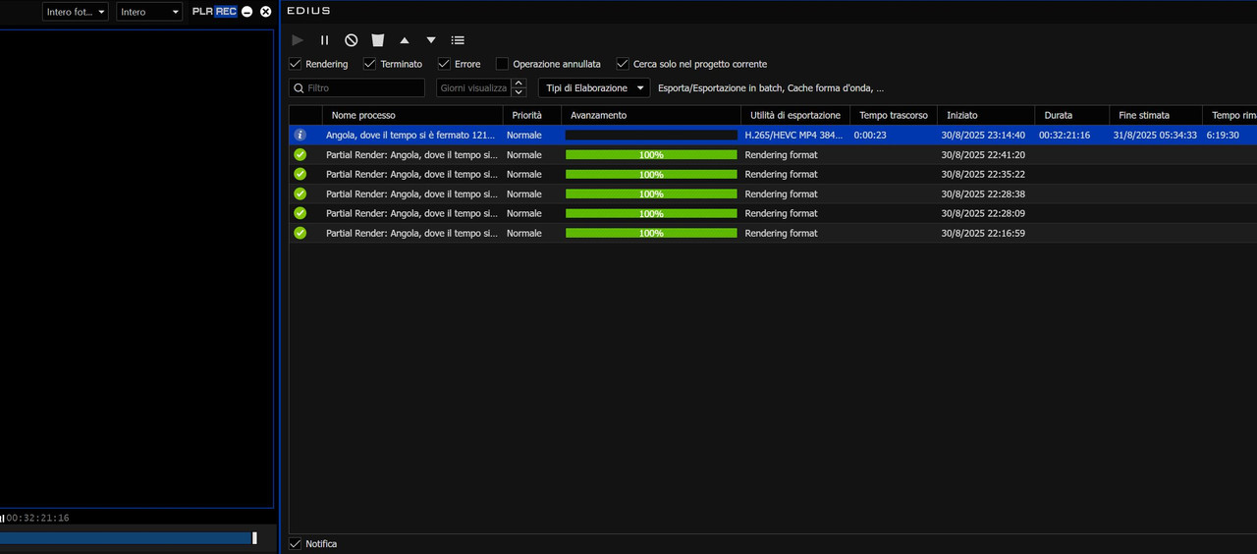This screenshot has width=1257, height=554.
Task: Sort by Nome processo column header
Action: pos(412,115)
